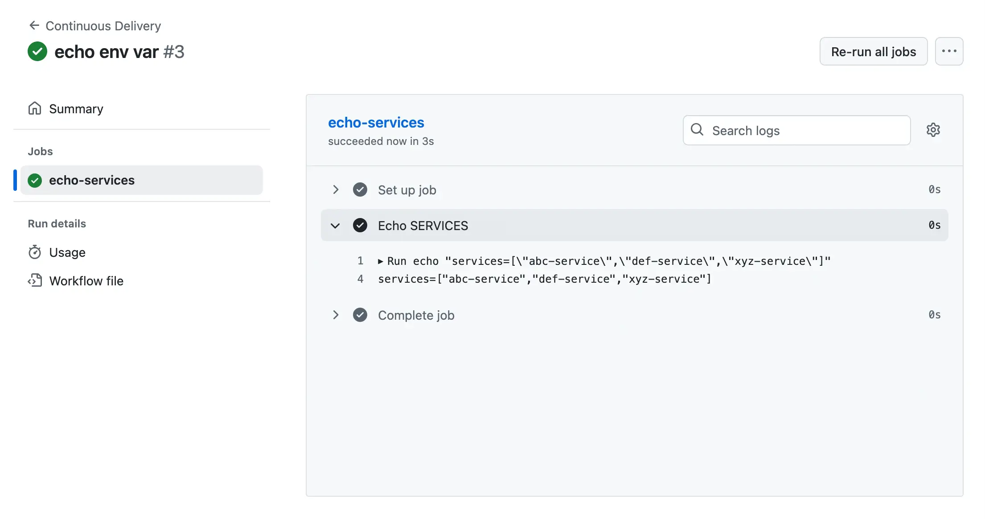985x519 pixels.
Task: Expand the Complete job step
Action: tap(335, 315)
